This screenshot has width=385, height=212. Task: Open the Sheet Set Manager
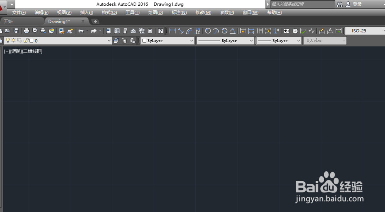[133, 31]
